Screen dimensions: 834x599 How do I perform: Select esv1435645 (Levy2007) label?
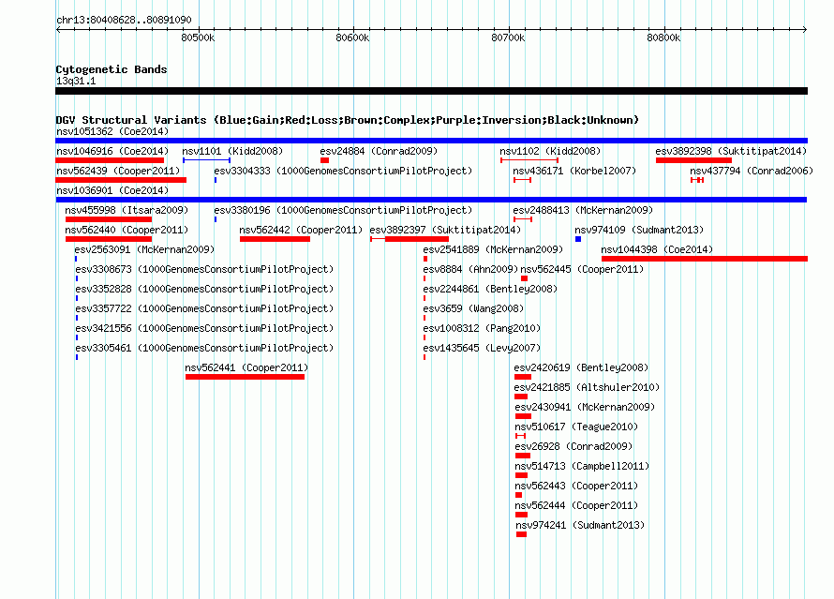(x=482, y=348)
